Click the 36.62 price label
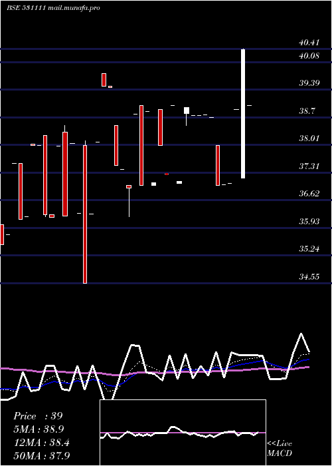 tap(309, 194)
